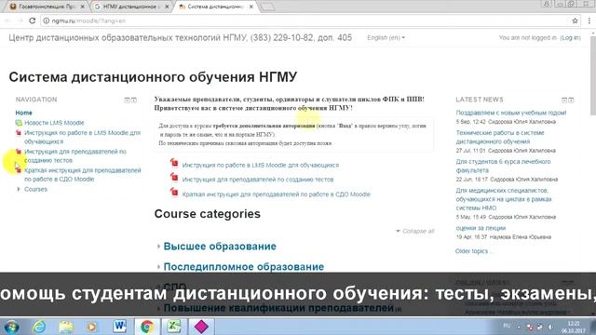Open Инструкция по работе в LMS Moodle navigation link

(x=83, y=137)
